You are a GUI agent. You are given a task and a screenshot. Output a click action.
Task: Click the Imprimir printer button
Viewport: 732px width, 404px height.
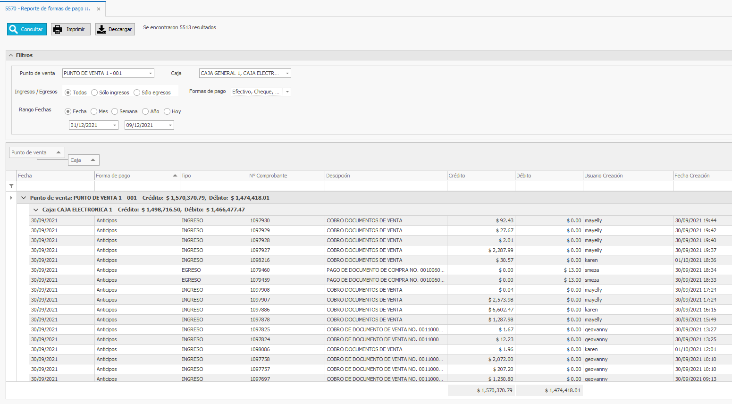click(x=71, y=29)
